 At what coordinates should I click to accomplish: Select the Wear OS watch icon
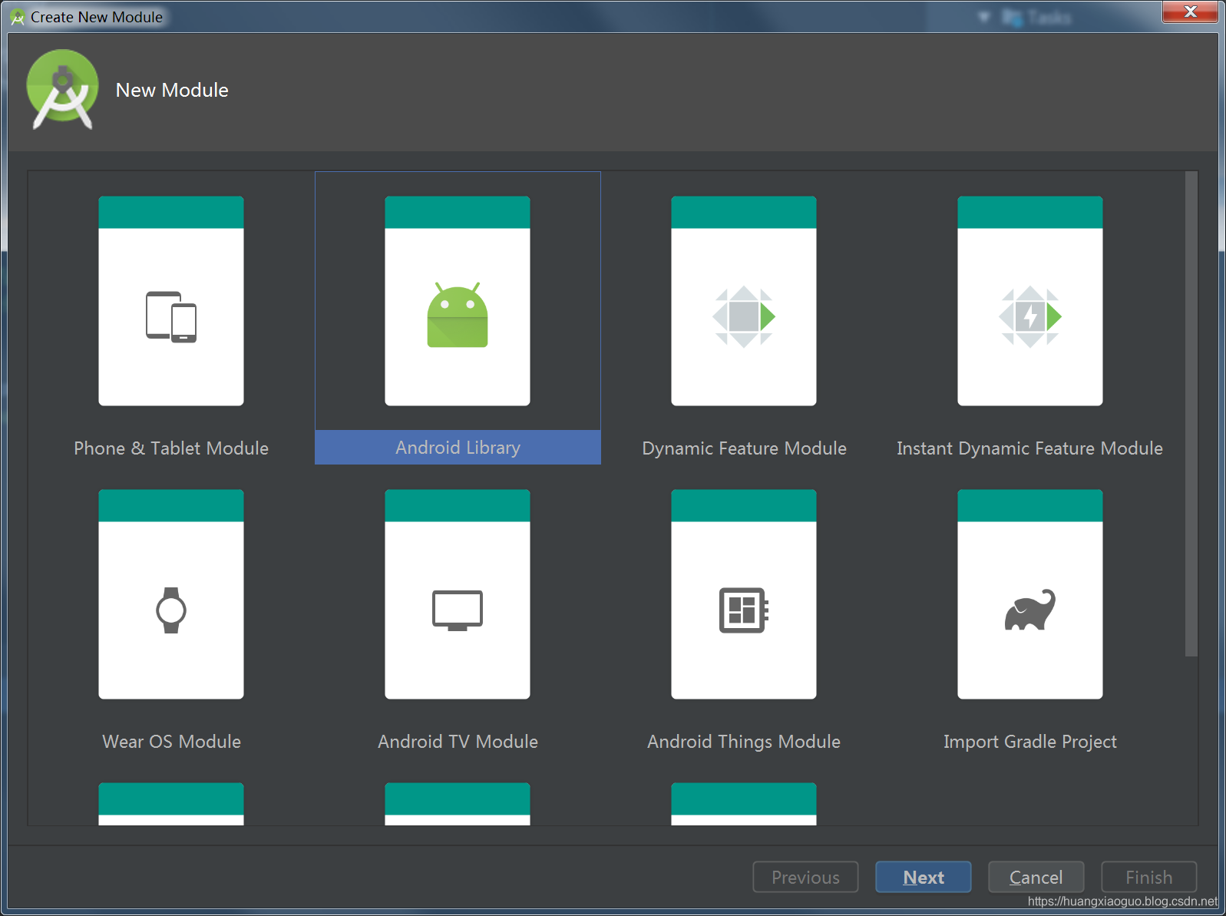pos(171,610)
